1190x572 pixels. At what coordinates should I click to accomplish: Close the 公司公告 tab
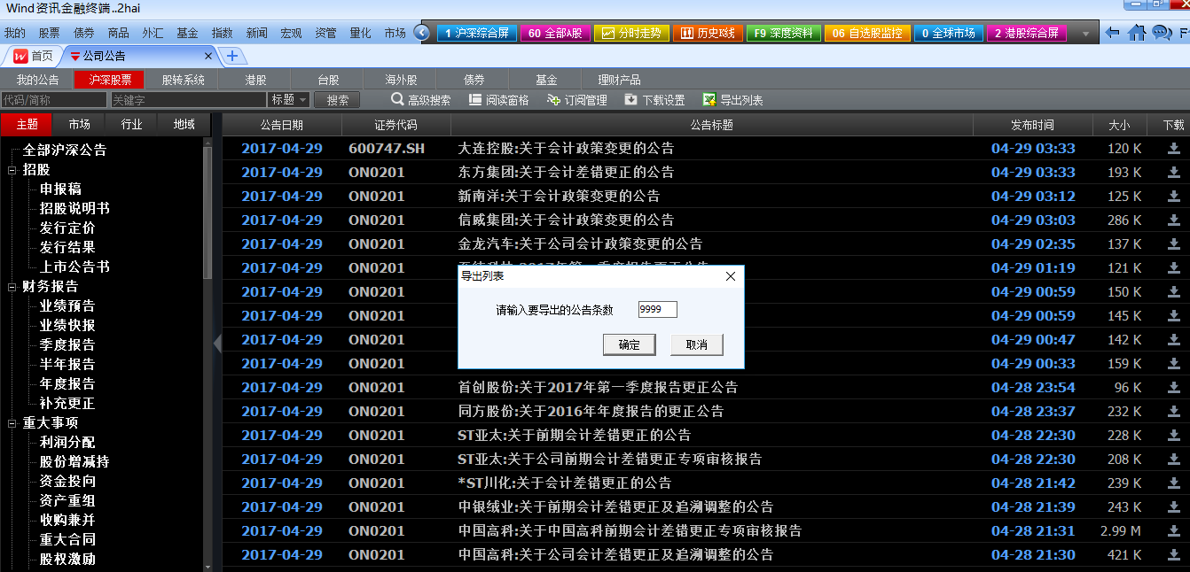pos(209,56)
